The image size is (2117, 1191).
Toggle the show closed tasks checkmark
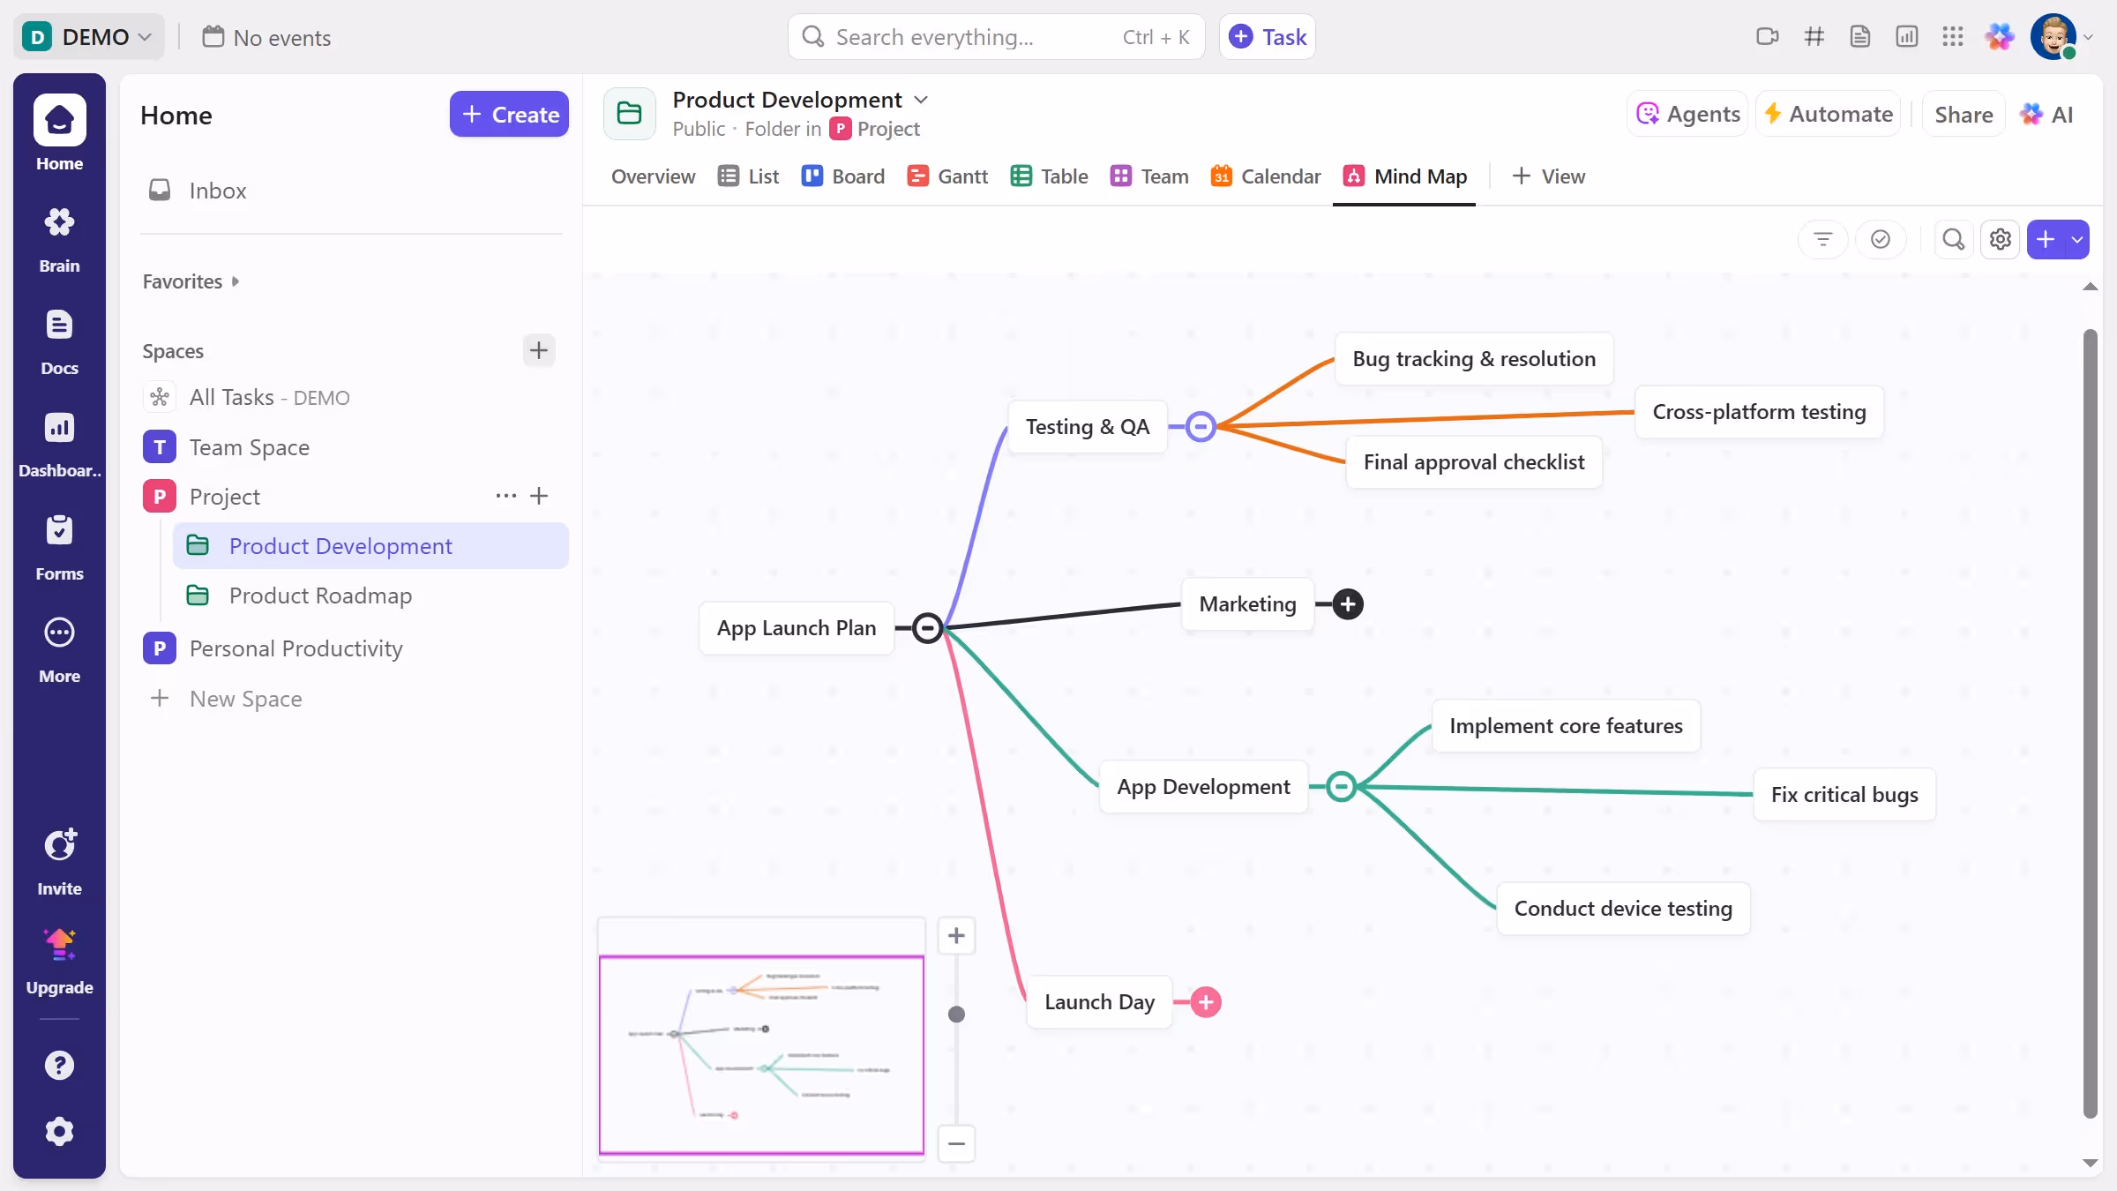[1880, 239]
